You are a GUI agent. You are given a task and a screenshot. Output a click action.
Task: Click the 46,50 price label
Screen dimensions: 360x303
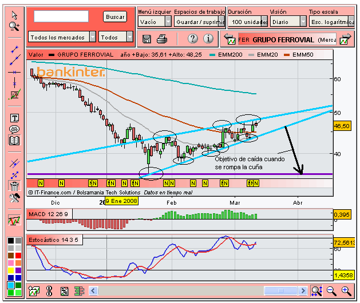[342, 126]
